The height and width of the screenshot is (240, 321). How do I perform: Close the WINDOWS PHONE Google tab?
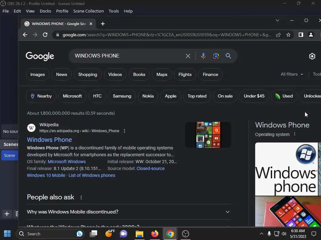click(91, 24)
